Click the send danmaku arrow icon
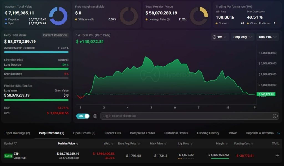 [x=275, y=116]
